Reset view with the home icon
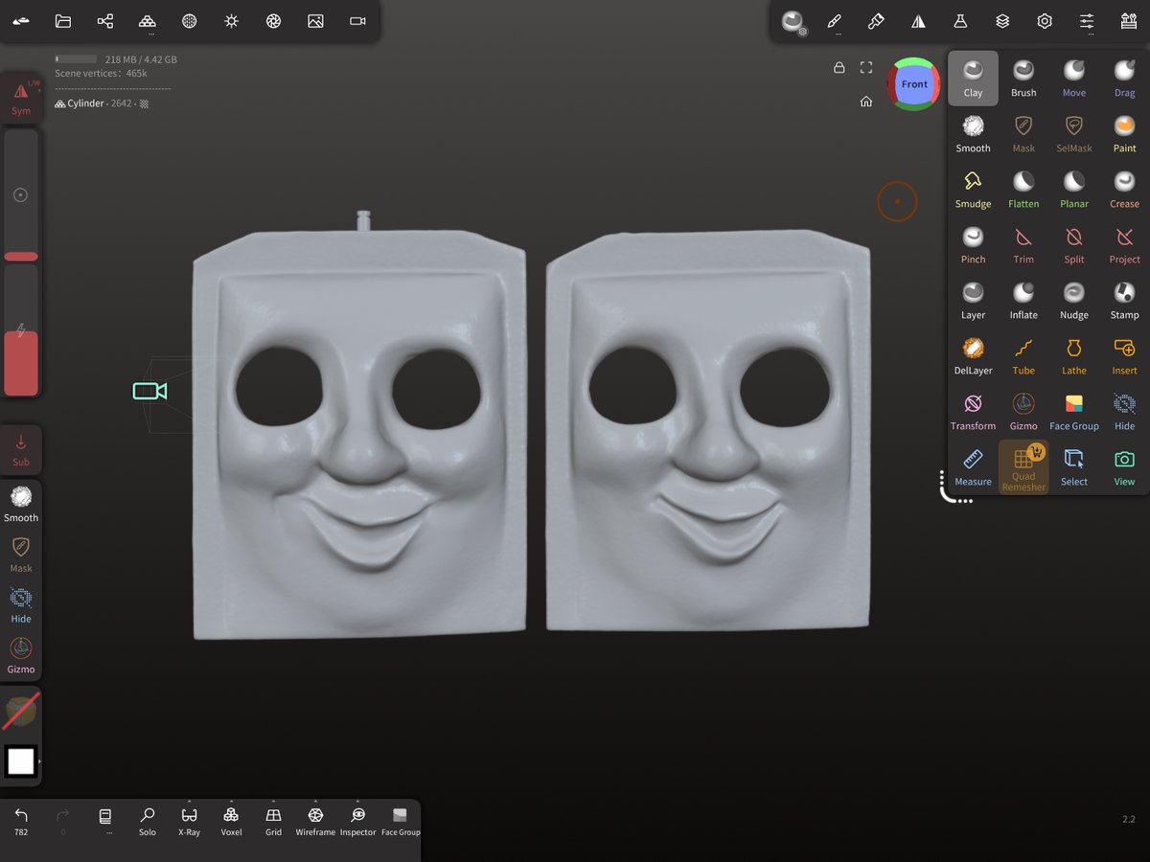The image size is (1150, 862). (x=866, y=102)
